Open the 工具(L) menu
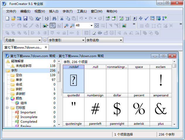The width and height of the screenshot is (185, 140). (x=82, y=11)
